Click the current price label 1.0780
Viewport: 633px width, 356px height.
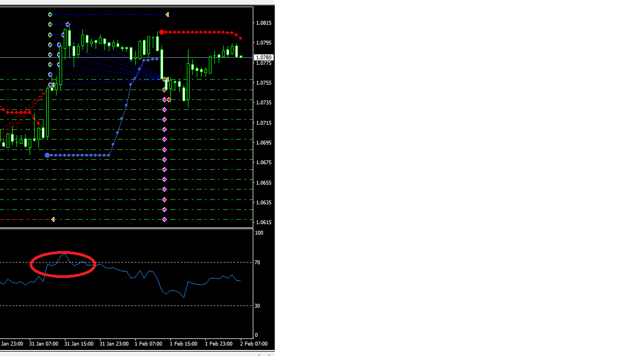point(264,58)
